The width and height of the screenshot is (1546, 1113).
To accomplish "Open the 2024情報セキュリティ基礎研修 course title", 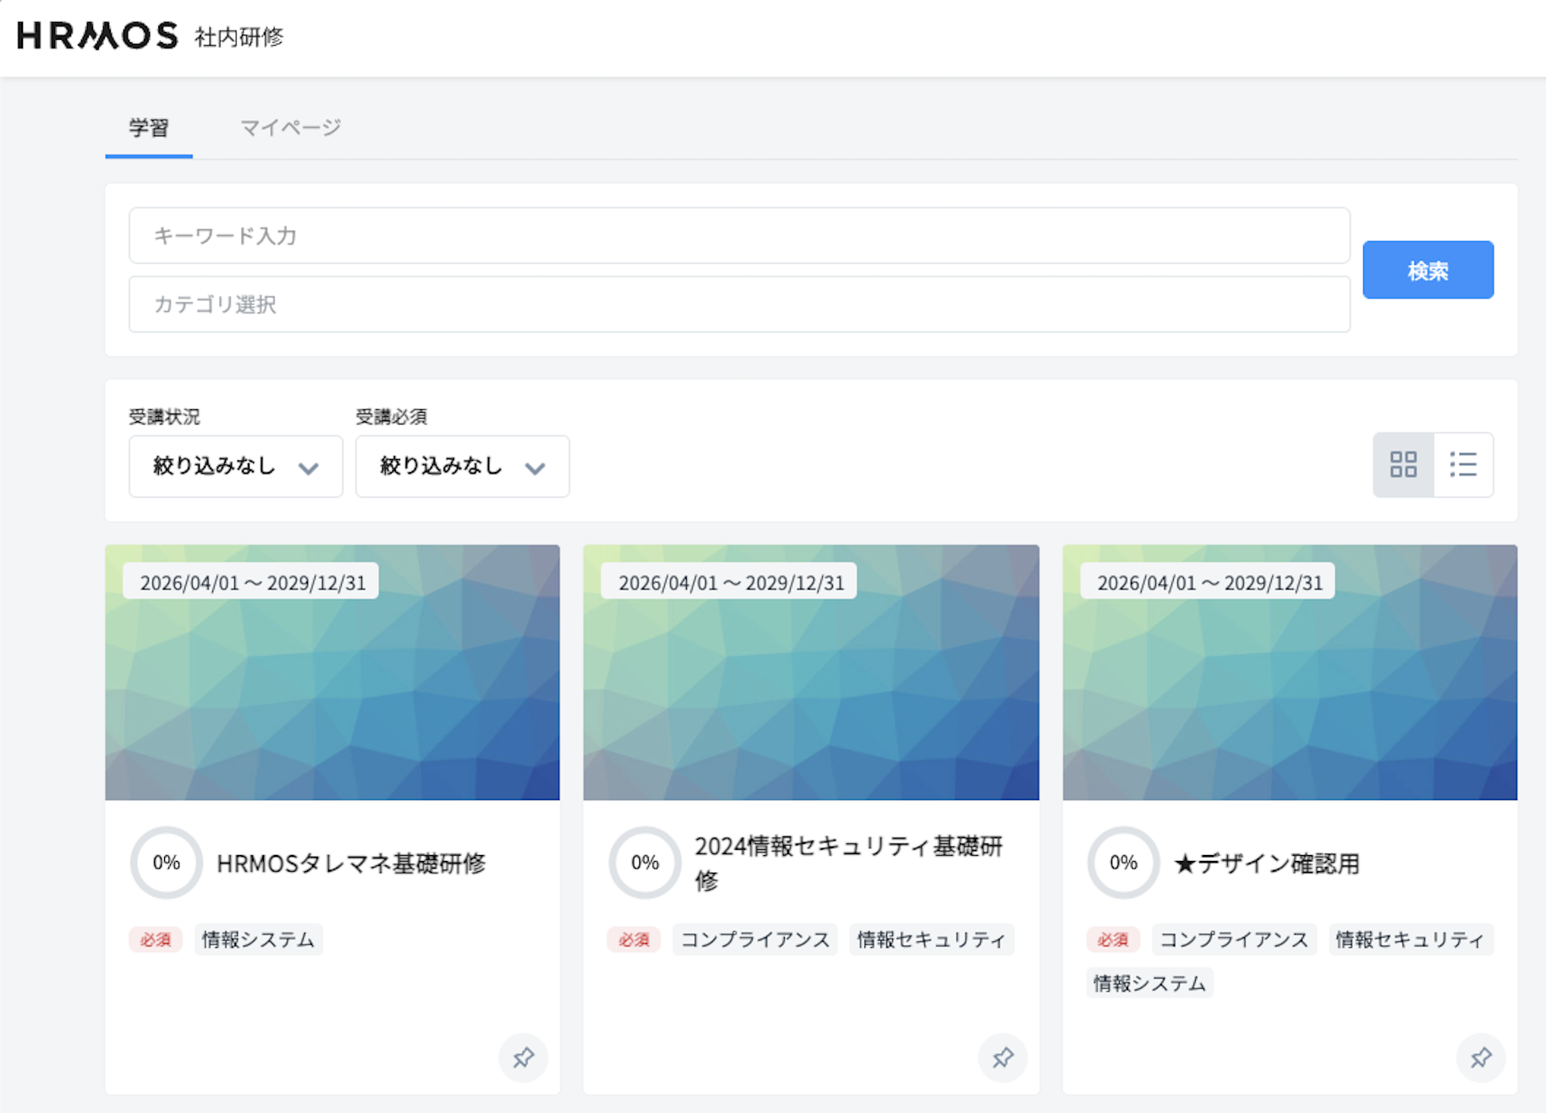I will tap(849, 863).
